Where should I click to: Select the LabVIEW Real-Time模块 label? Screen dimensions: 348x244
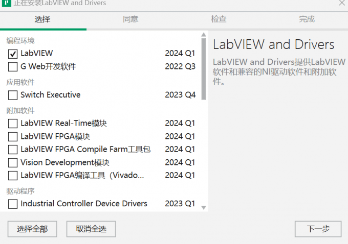click(63, 123)
